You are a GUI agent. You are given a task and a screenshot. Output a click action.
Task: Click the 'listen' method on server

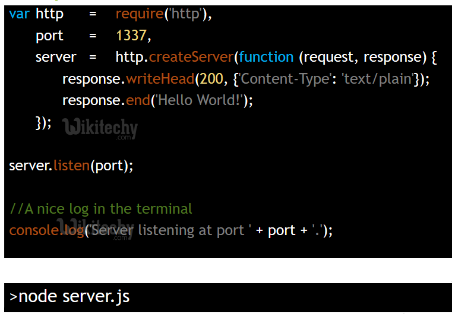(x=72, y=165)
